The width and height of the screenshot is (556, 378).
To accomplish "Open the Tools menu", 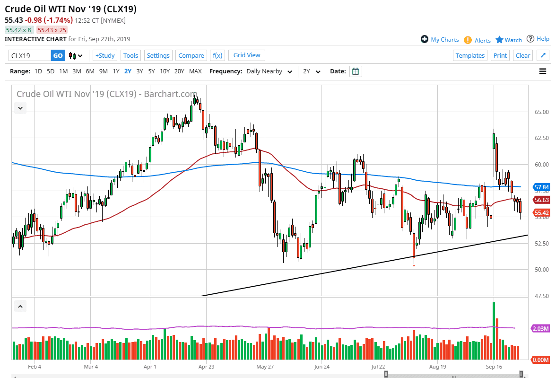I will [130, 55].
